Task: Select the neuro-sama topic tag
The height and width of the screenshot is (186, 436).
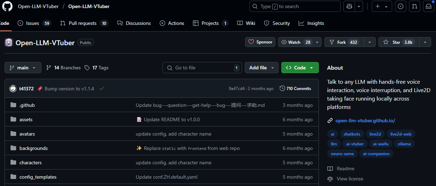Action: tap(343, 153)
